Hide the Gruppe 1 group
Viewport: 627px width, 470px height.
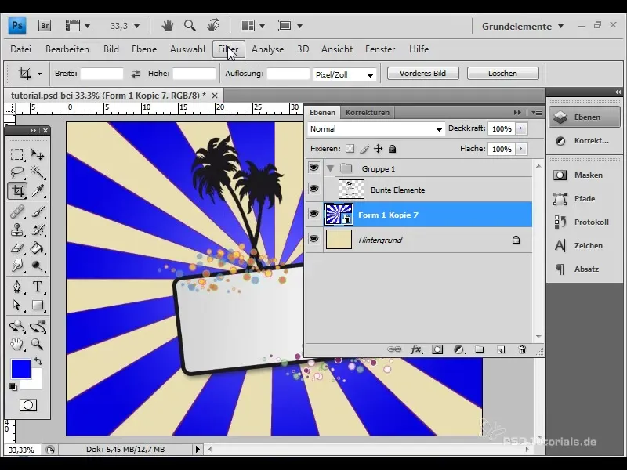[x=314, y=168]
